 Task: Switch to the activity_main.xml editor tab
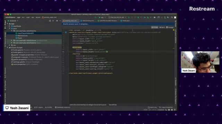pyautogui.click(x=70, y=21)
